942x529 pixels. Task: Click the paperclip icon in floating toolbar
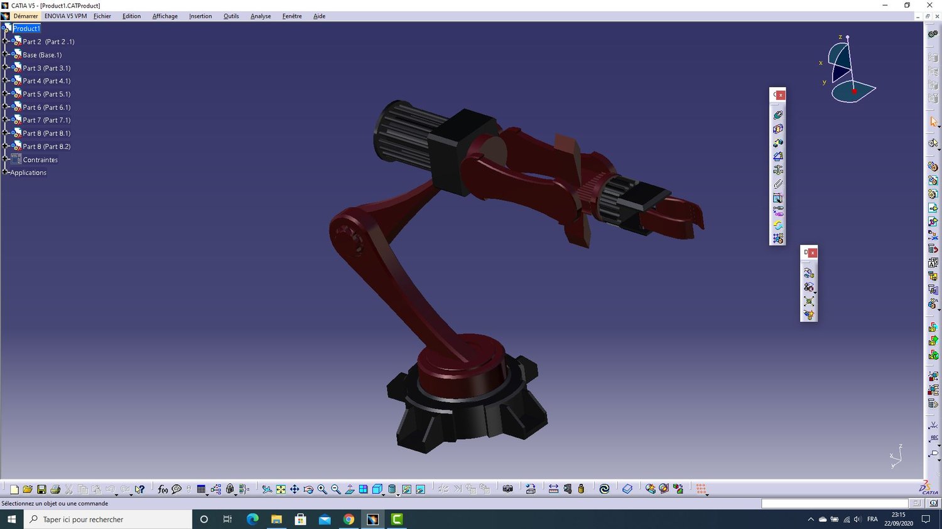[x=778, y=184]
